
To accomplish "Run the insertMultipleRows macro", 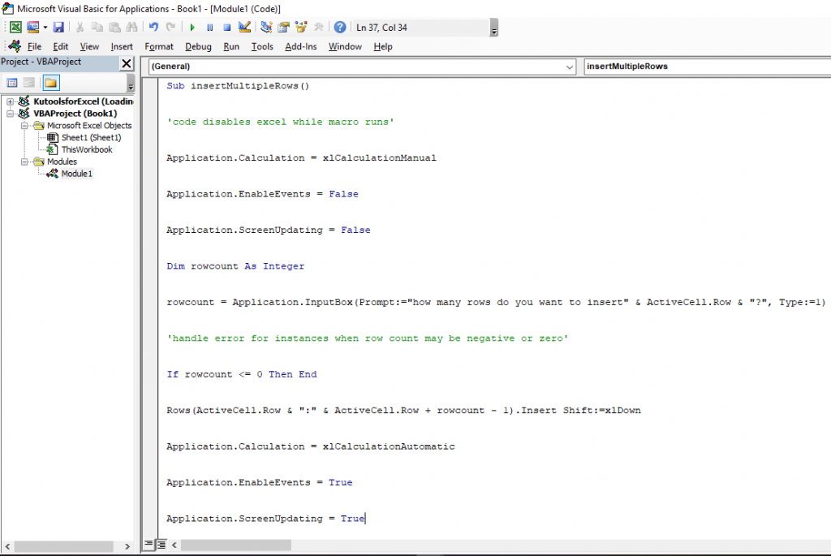I will [192, 27].
